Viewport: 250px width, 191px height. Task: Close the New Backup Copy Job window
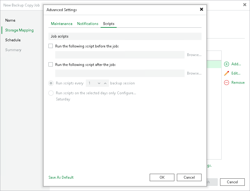[x=245, y=5]
